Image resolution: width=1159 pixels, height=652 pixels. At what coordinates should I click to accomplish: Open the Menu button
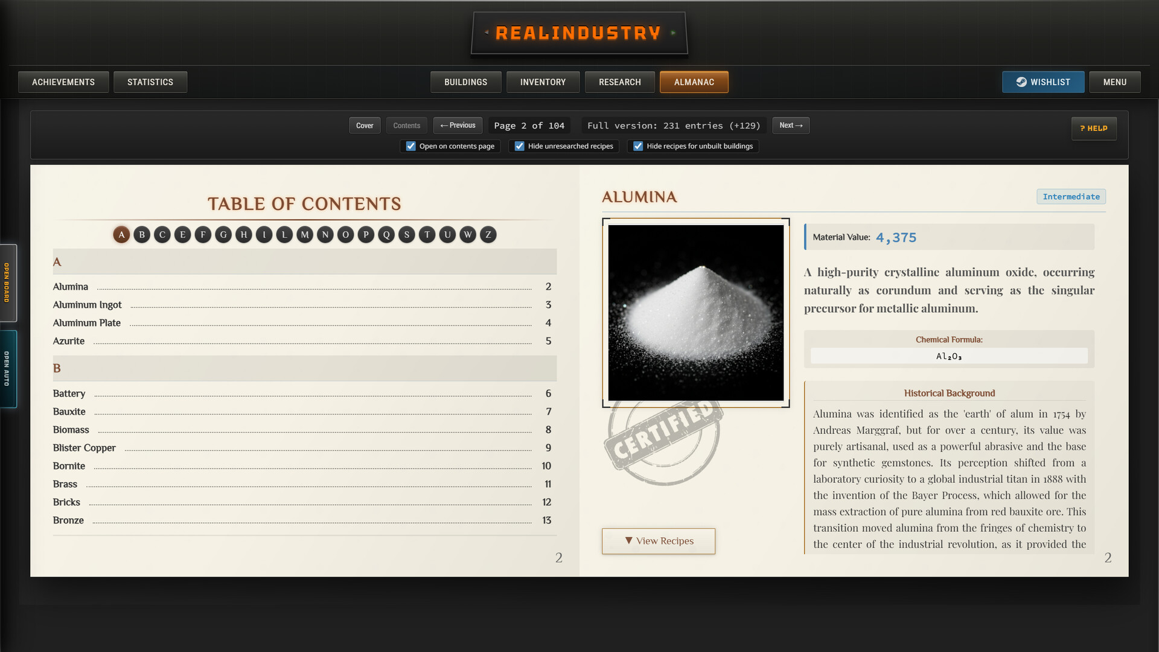(1115, 82)
